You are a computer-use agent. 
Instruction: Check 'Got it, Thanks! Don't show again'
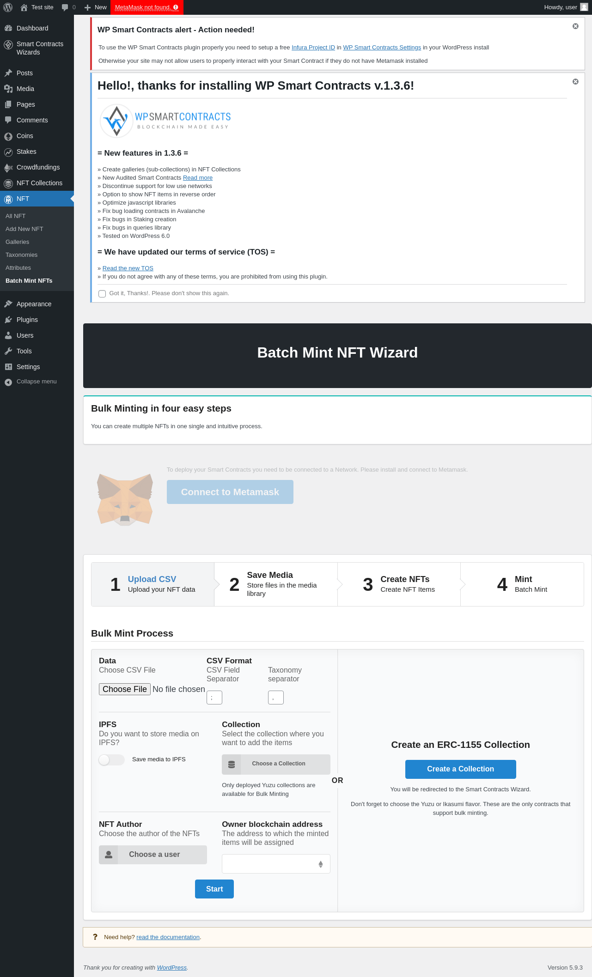[x=102, y=294]
